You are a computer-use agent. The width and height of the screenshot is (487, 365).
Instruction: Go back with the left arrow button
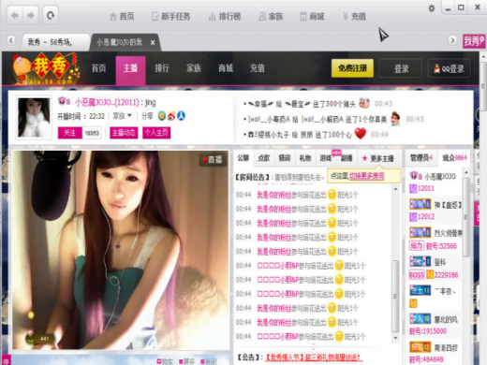tap(15, 15)
